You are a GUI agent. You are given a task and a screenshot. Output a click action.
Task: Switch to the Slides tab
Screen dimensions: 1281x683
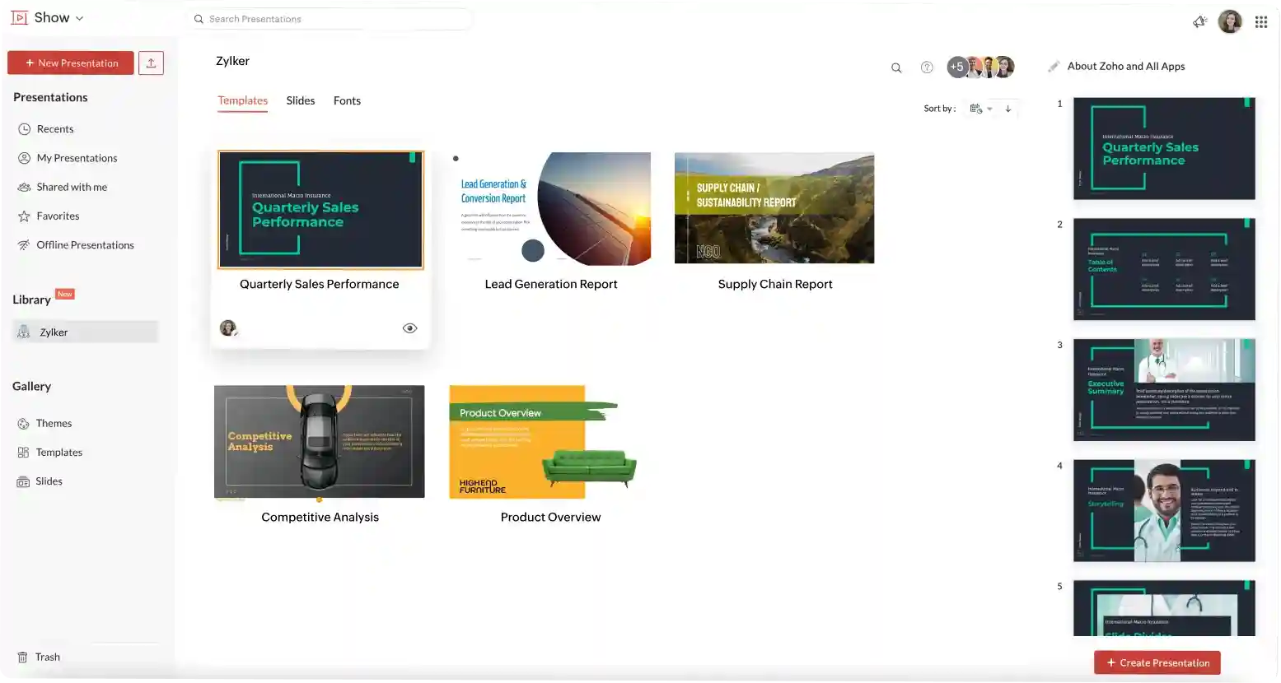point(300,100)
